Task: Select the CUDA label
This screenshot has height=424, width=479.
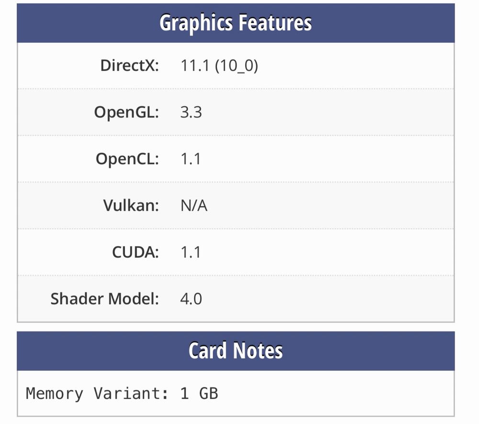Action: (136, 252)
